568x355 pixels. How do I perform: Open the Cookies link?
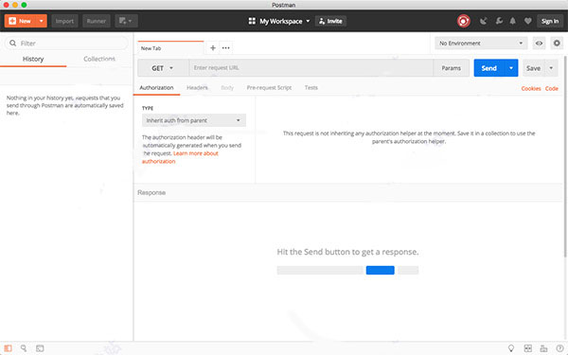[x=531, y=88]
